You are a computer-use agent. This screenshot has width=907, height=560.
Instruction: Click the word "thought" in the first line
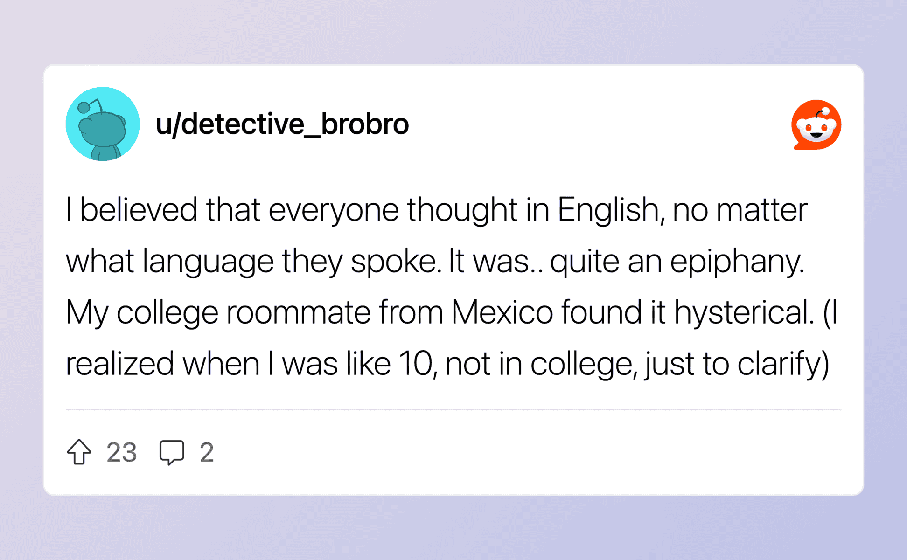[462, 210]
